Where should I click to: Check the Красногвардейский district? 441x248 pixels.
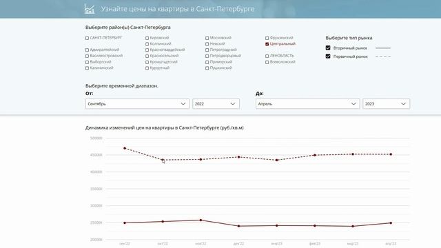click(147, 50)
